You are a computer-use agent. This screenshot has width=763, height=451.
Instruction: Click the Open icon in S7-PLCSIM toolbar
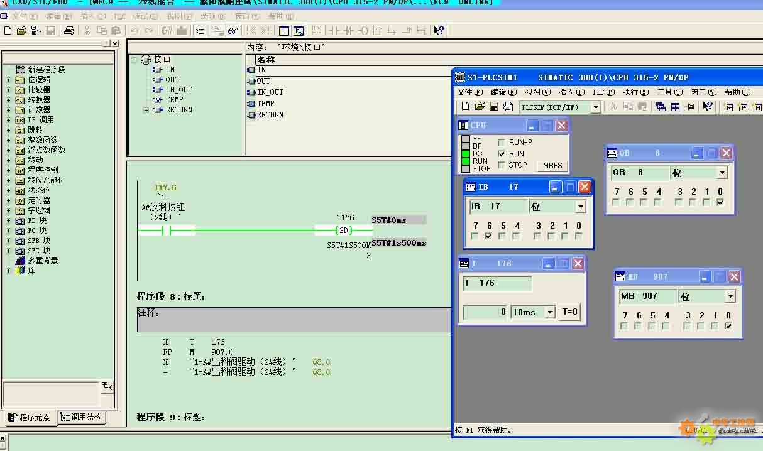point(480,107)
